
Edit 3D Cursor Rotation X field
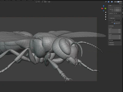tap(115, 36)
